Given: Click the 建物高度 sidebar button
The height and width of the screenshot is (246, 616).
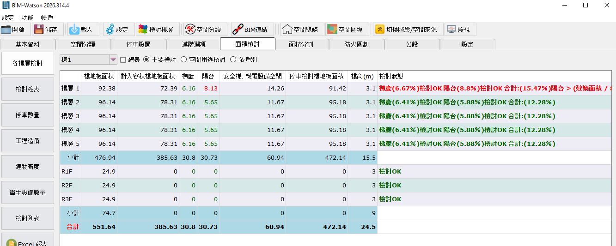Looking at the screenshot, I should [27, 167].
